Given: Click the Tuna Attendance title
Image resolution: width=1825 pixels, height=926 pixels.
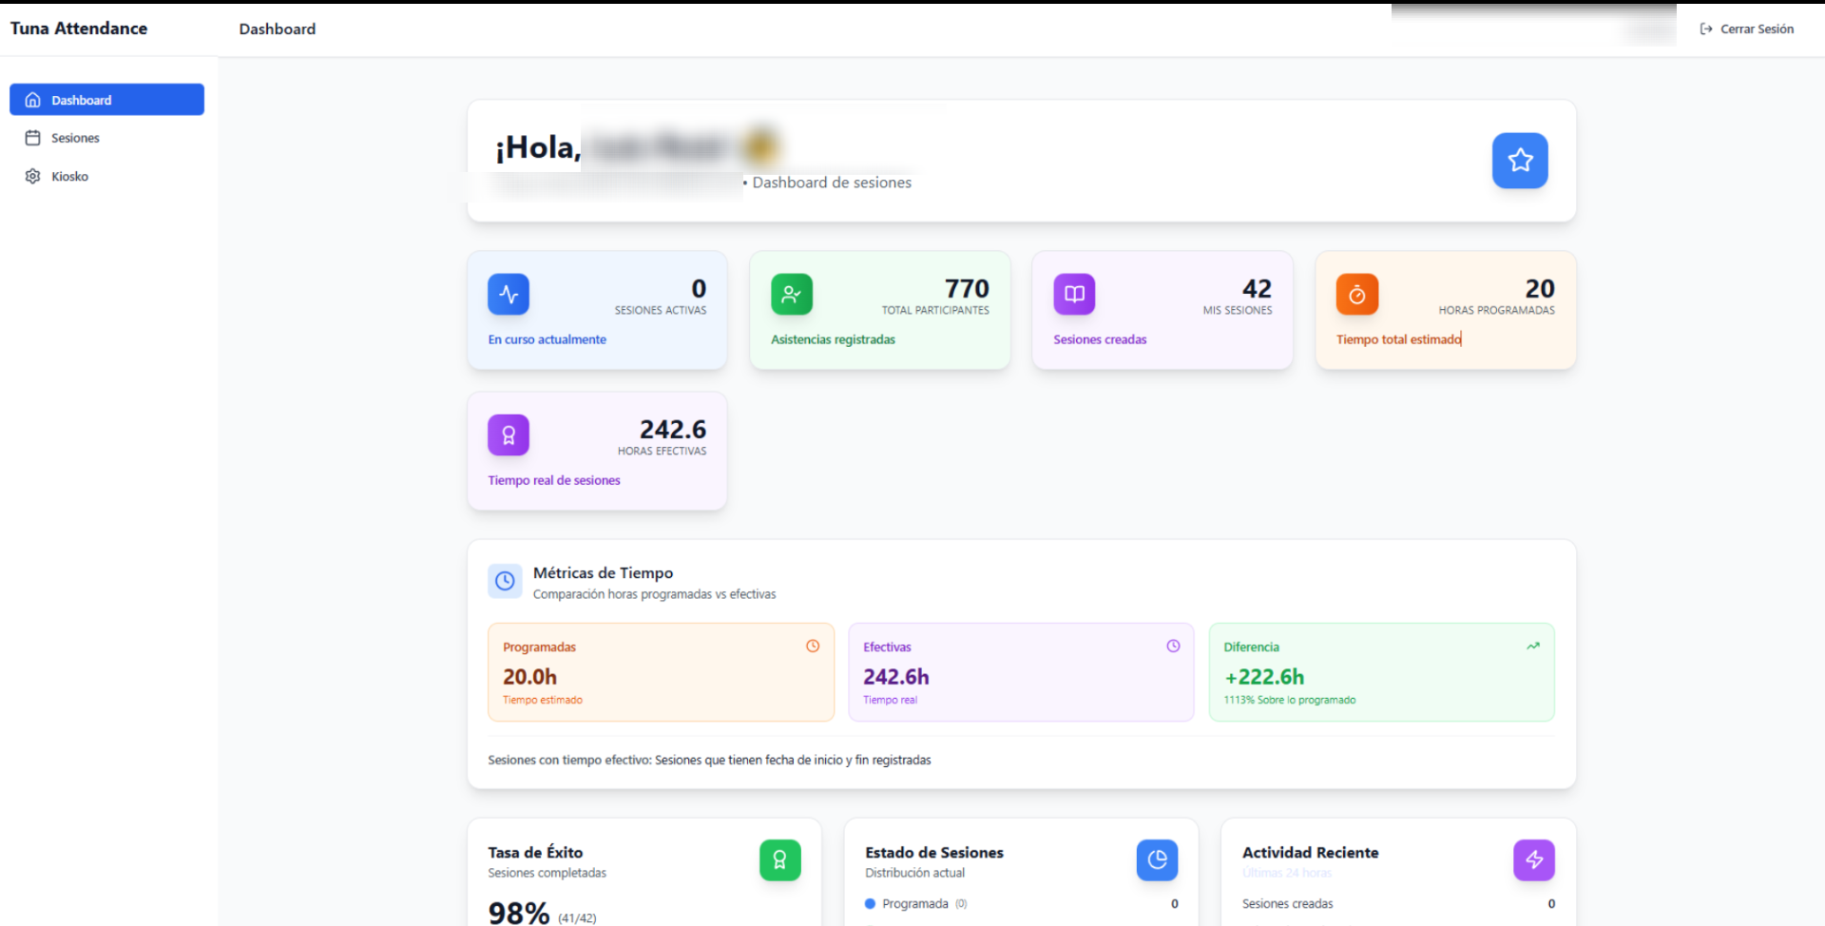Looking at the screenshot, I should (x=78, y=28).
